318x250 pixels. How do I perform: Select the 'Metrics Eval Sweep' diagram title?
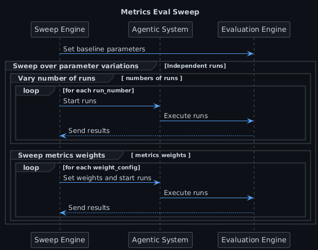click(160, 12)
